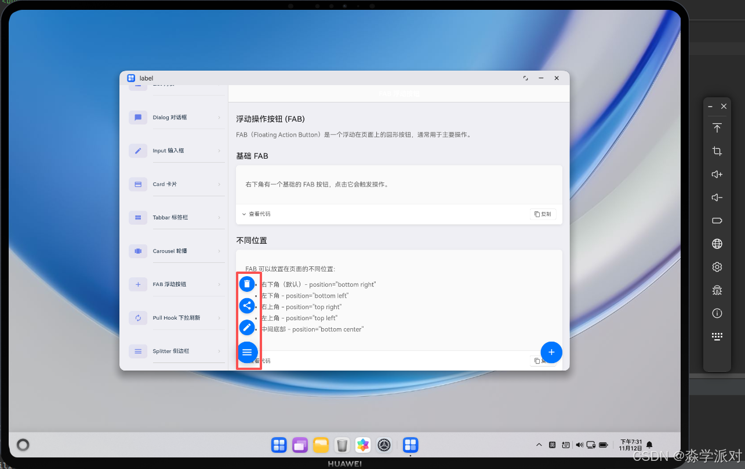
Task: Open the blue hamburger menu FAB
Action: [x=248, y=352]
